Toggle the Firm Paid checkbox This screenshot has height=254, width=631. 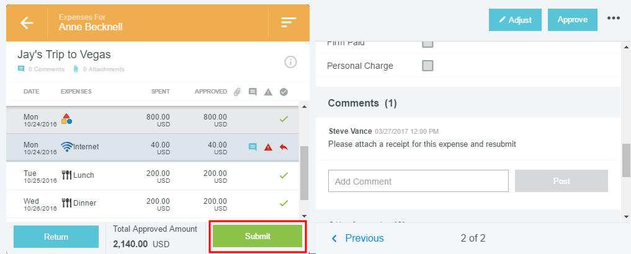(x=427, y=43)
